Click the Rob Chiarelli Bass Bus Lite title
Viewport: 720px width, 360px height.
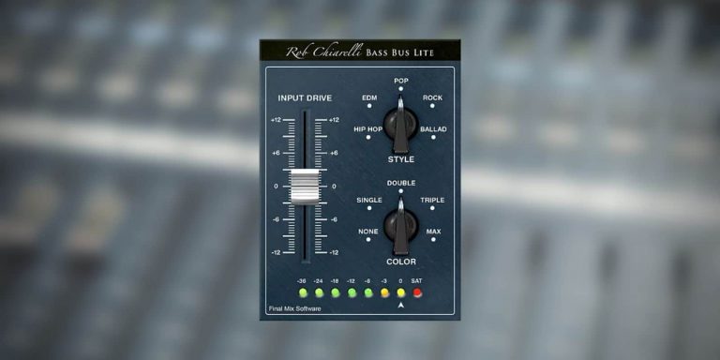tap(360, 52)
